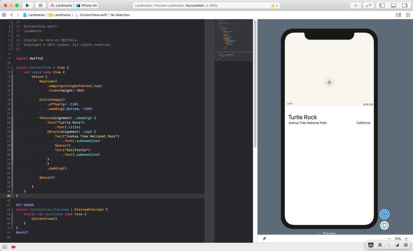Select the Landmarks scheme in toolbar
This screenshot has width=413, height=251.
[x=61, y=5]
